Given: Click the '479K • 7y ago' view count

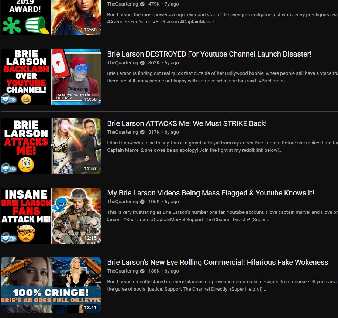Looking at the screenshot, I should pyautogui.click(x=163, y=4).
